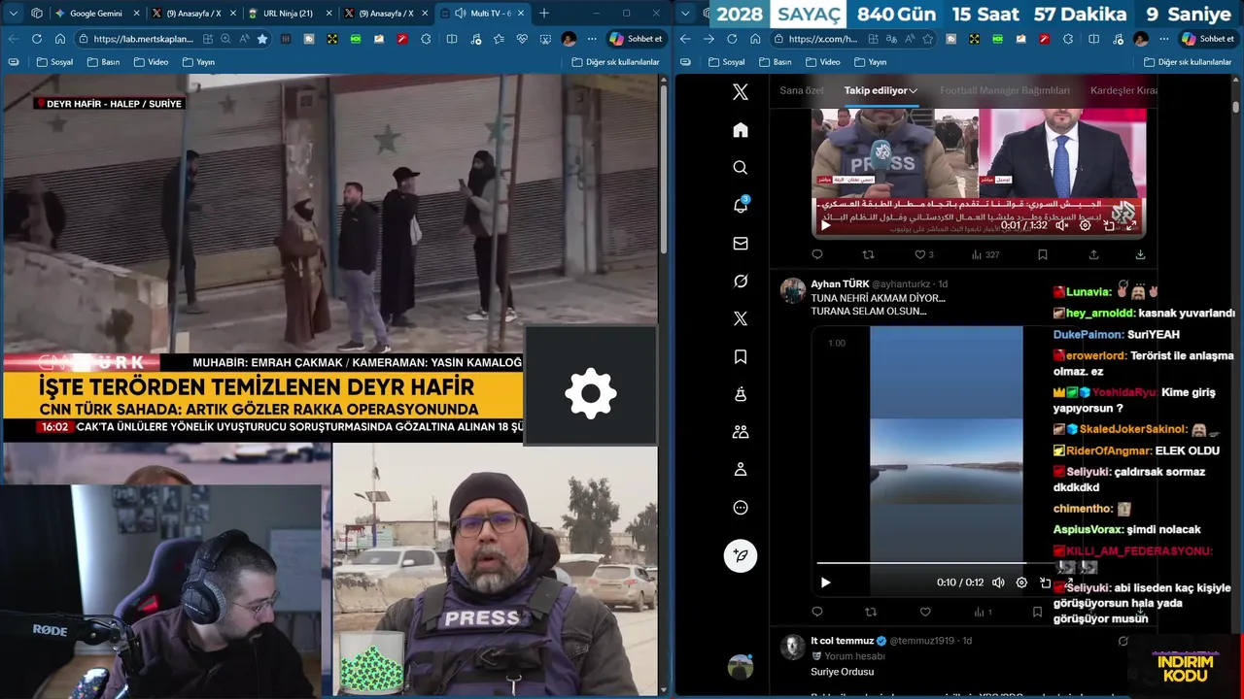Viewport: 1244px width, 699px height.
Task: Go to home page in right browser
Action: coord(755,39)
